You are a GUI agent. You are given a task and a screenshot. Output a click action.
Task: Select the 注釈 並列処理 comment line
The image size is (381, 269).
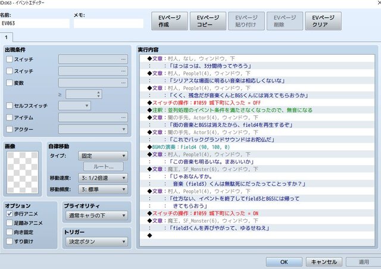pos(257,110)
